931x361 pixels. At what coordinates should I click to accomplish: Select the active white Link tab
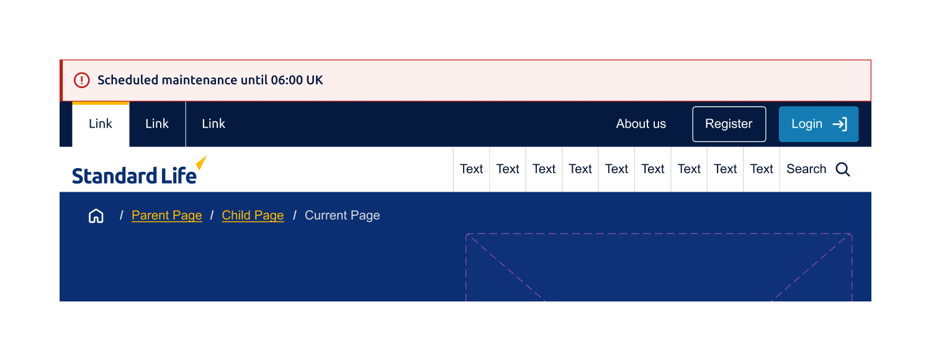point(101,124)
